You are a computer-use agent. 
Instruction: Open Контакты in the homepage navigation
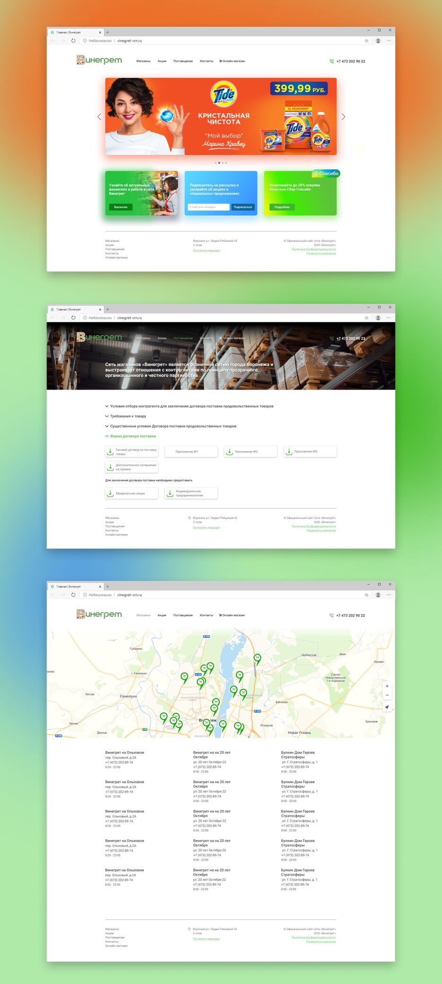(x=207, y=61)
